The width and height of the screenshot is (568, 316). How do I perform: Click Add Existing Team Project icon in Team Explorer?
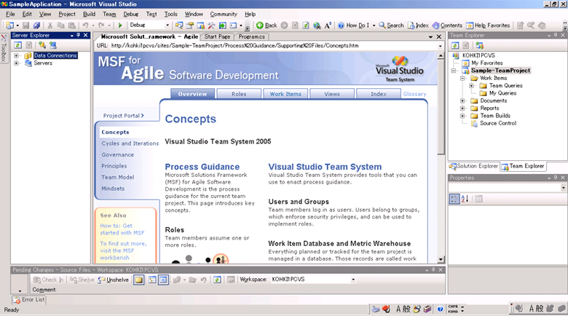coord(480,45)
